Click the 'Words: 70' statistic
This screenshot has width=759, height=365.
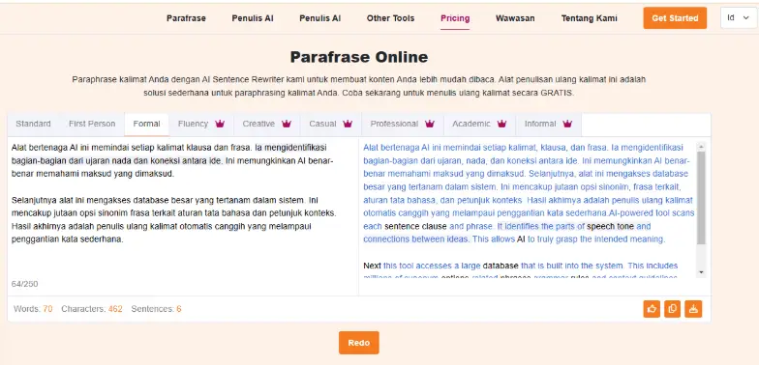click(33, 309)
